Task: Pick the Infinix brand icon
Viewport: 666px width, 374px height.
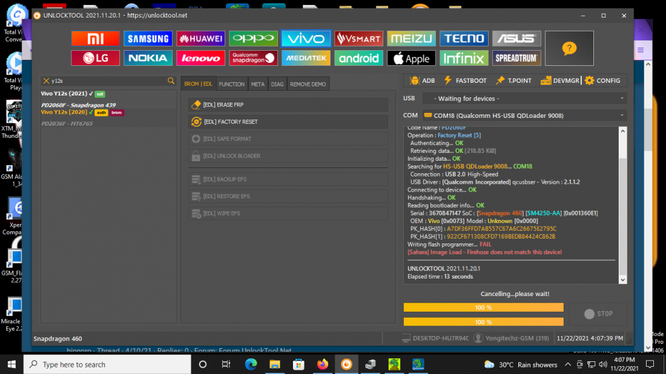Action: (464, 58)
